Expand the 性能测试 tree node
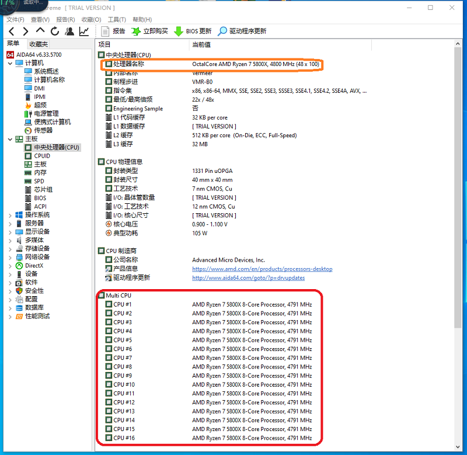 click(x=10, y=317)
